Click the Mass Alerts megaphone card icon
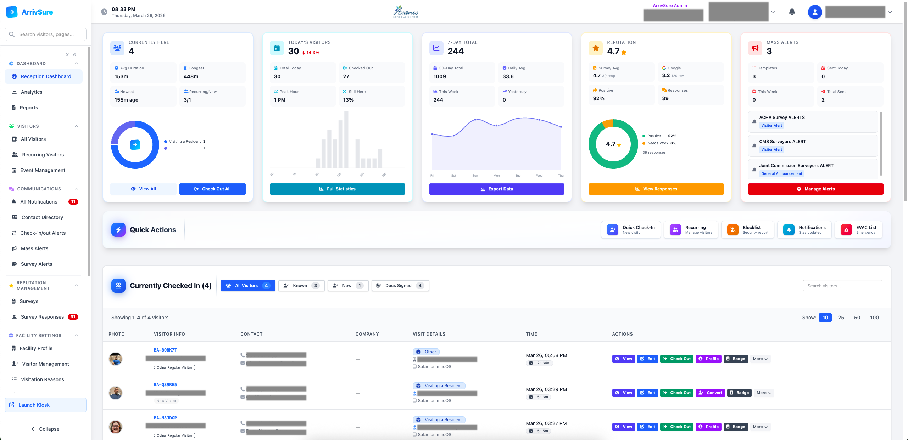 pos(755,48)
